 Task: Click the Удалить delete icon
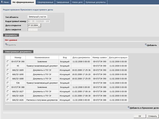(x=6, y=45)
